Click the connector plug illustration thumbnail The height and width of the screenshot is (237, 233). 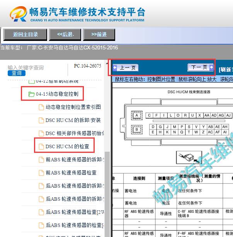click(x=189, y=157)
